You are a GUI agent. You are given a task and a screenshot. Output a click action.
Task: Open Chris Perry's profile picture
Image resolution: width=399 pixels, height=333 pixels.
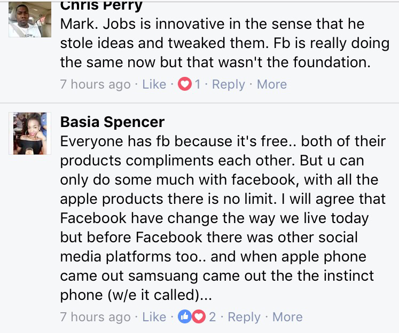pyautogui.click(x=29, y=22)
